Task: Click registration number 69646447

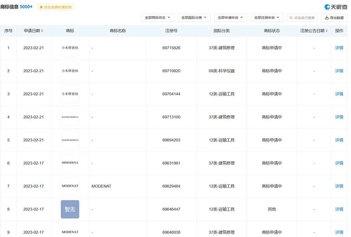Action: coord(171,209)
